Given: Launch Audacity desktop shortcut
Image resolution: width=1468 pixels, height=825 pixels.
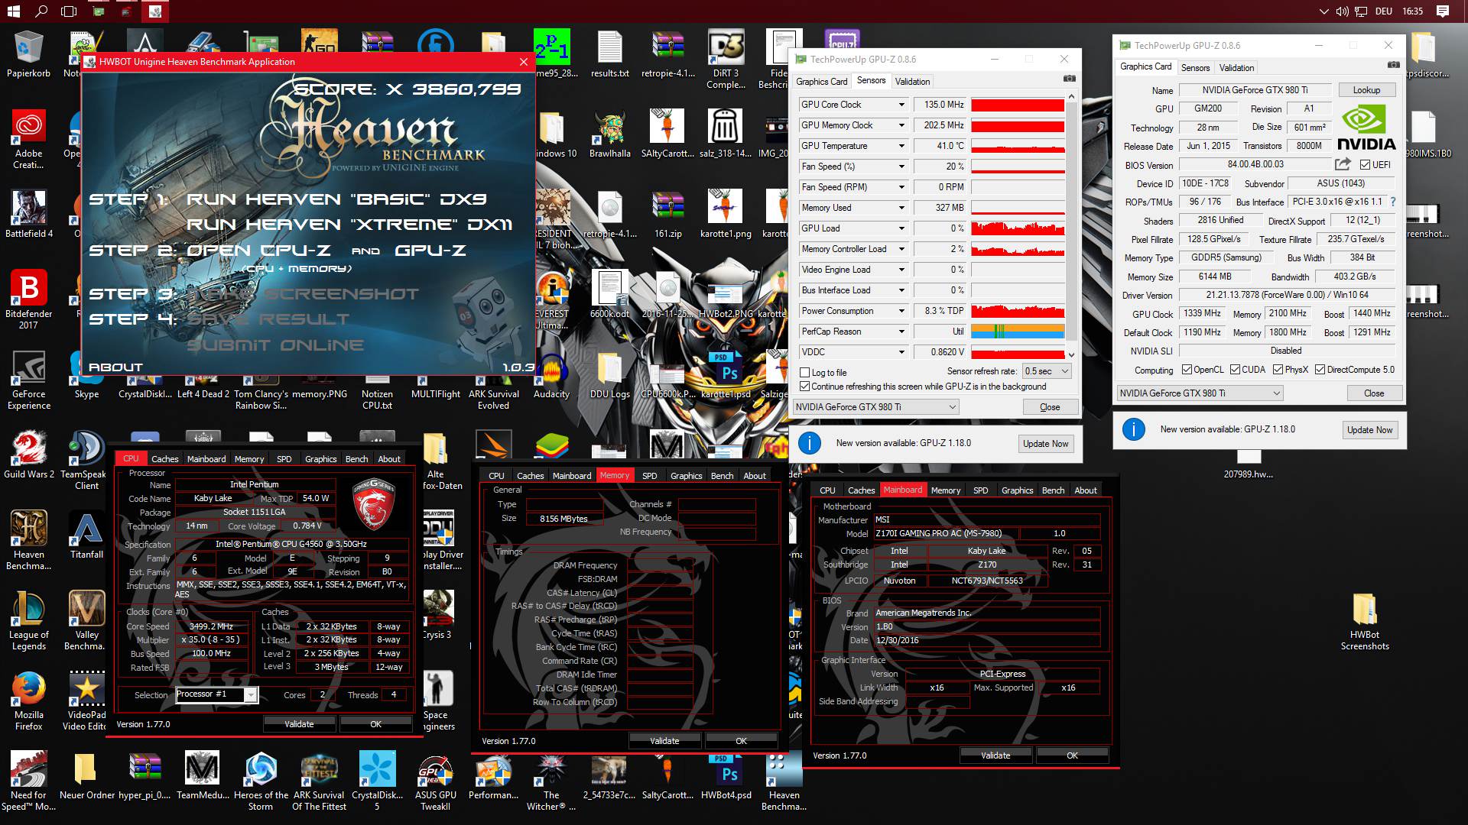Looking at the screenshot, I should (x=551, y=374).
